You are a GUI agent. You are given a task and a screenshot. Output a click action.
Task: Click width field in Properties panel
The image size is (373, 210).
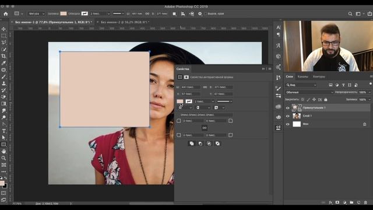[x=191, y=87]
